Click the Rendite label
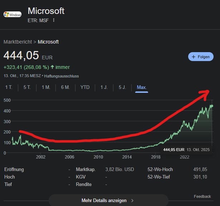Viewport: 220px width, 206px height. (84, 184)
